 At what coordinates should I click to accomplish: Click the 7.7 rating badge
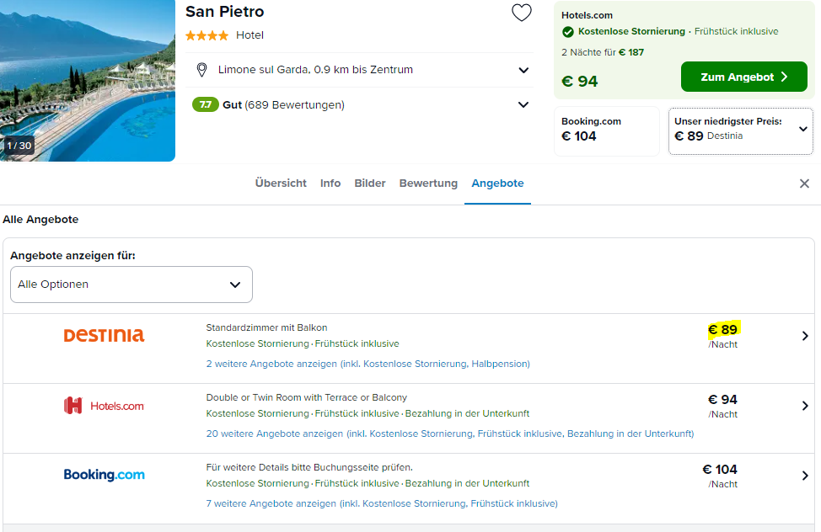[206, 104]
